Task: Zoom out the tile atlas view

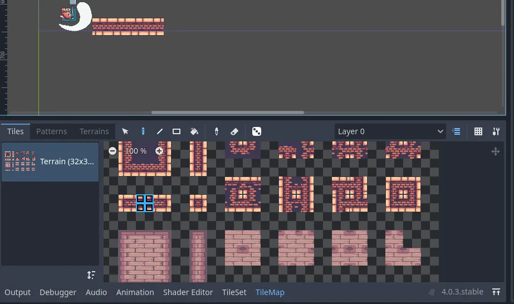Action: pos(112,151)
